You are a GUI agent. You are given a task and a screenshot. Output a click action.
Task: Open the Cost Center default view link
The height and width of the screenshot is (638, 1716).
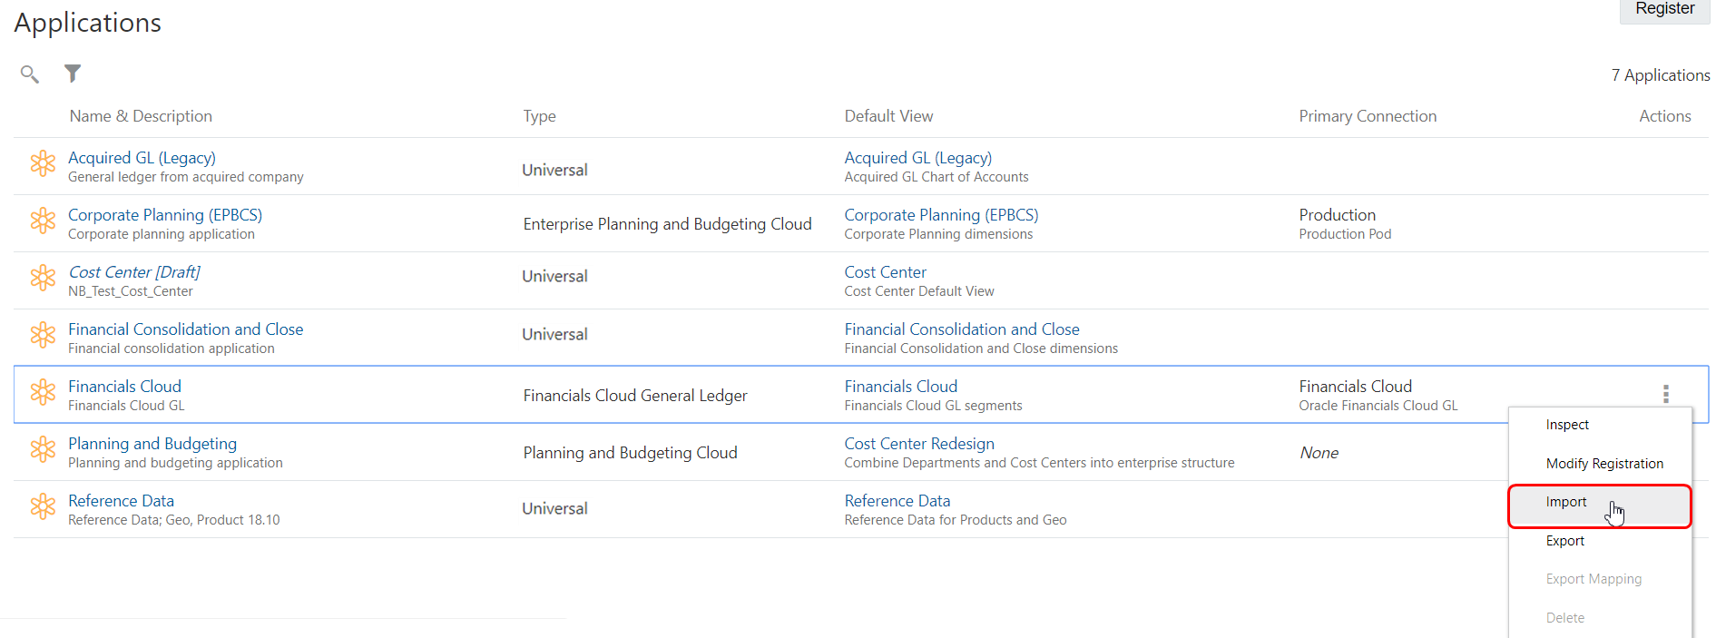[885, 272]
